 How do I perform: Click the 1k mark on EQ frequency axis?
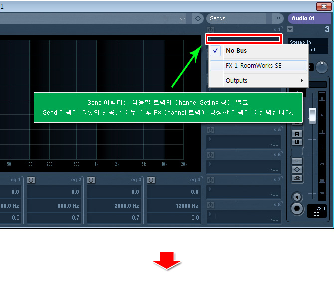click(x=97, y=164)
